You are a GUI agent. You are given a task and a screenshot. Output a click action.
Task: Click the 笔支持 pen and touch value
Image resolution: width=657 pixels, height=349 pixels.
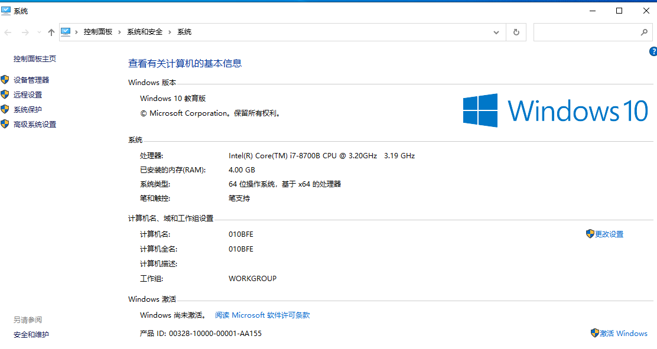pyautogui.click(x=239, y=198)
